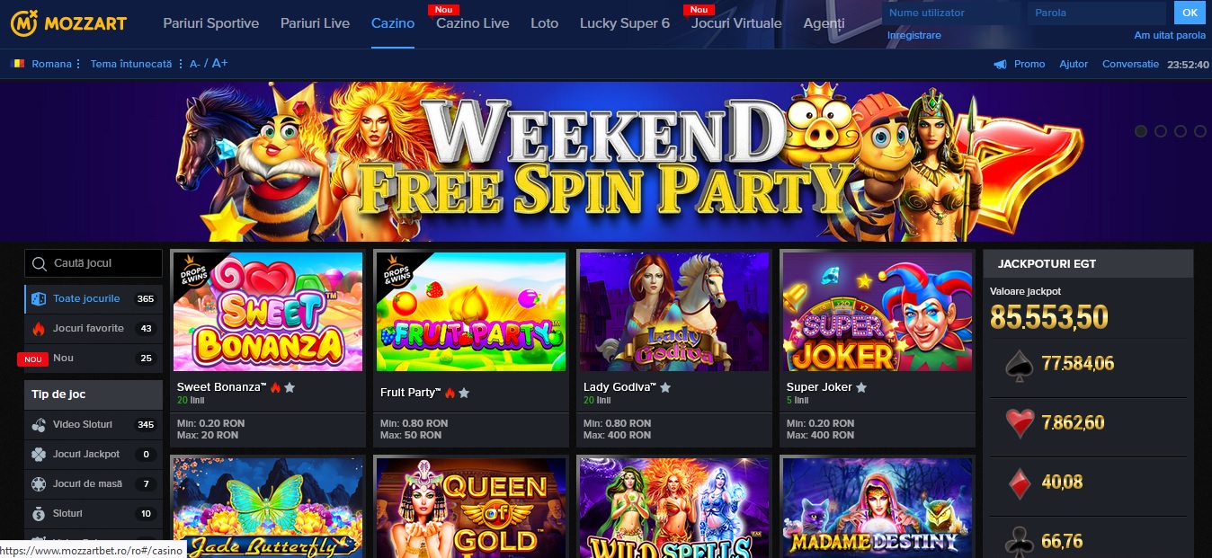Screen dimensions: 1212x558
Task: Click the megaphone Promo icon
Action: point(1000,64)
